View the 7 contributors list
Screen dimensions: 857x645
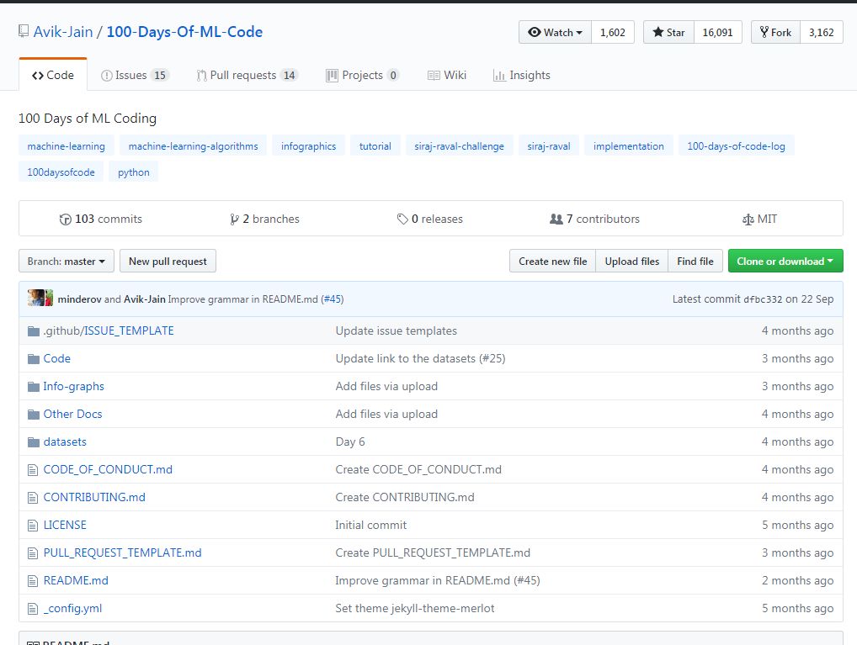coord(594,219)
